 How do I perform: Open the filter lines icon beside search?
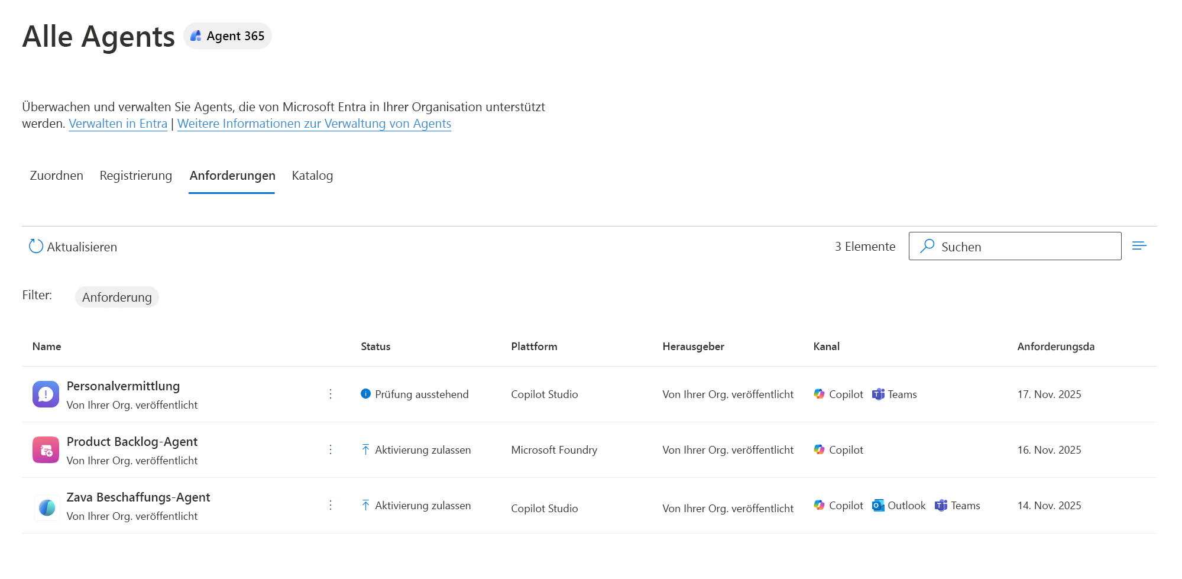(x=1139, y=245)
